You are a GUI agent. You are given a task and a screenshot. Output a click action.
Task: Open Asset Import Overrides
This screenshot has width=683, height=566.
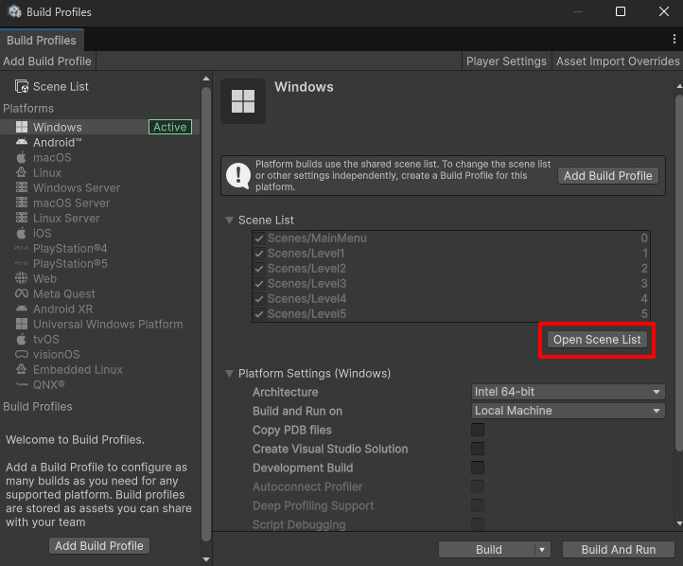(617, 61)
